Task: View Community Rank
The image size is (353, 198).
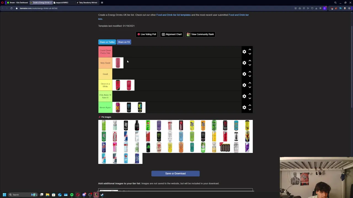Action: tap(200, 34)
